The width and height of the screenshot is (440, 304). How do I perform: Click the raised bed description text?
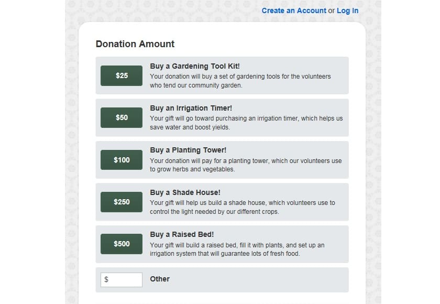click(237, 249)
